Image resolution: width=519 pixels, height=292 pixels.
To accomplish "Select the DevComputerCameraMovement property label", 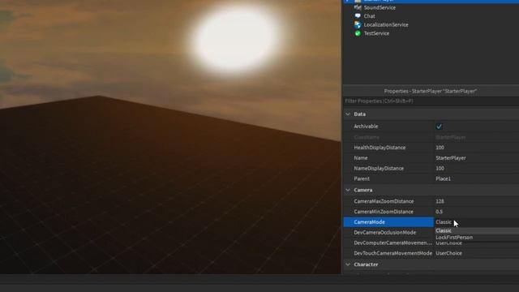I will pos(392,243).
